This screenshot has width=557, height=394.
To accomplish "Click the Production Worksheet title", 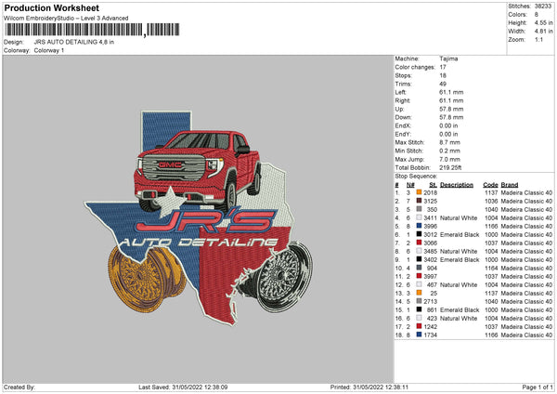I will [x=51, y=7].
